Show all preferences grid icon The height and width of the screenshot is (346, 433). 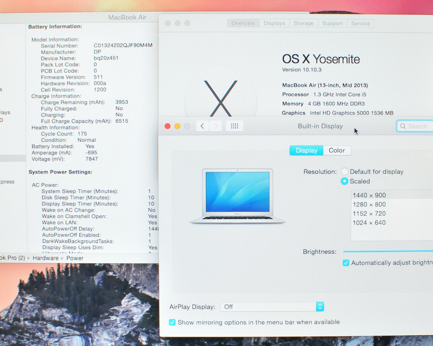tap(235, 126)
